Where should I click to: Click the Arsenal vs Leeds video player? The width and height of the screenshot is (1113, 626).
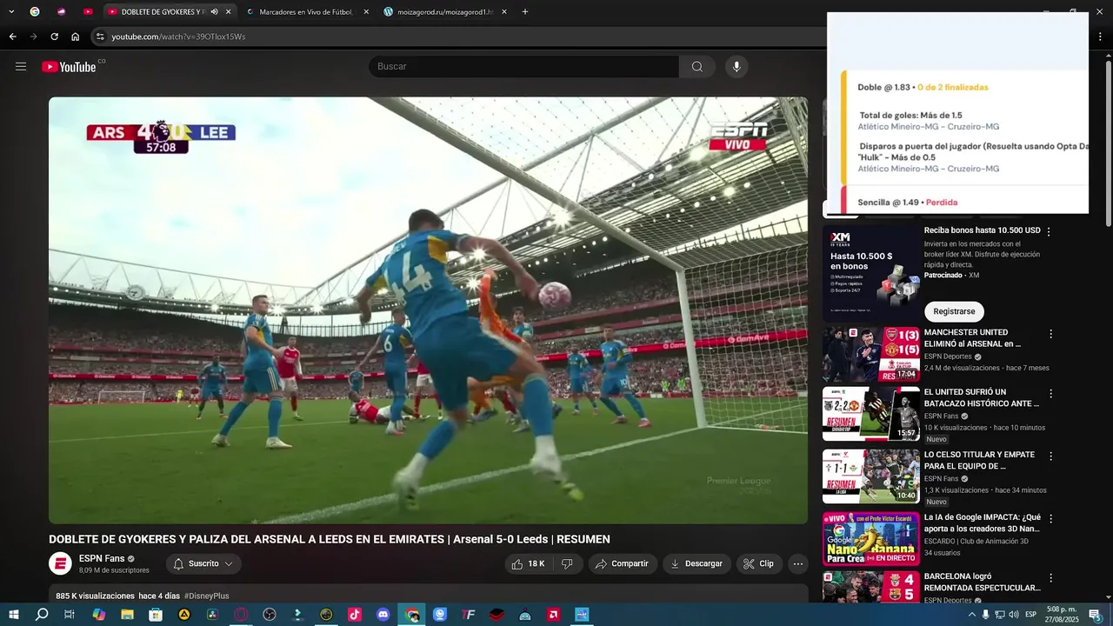click(x=428, y=310)
